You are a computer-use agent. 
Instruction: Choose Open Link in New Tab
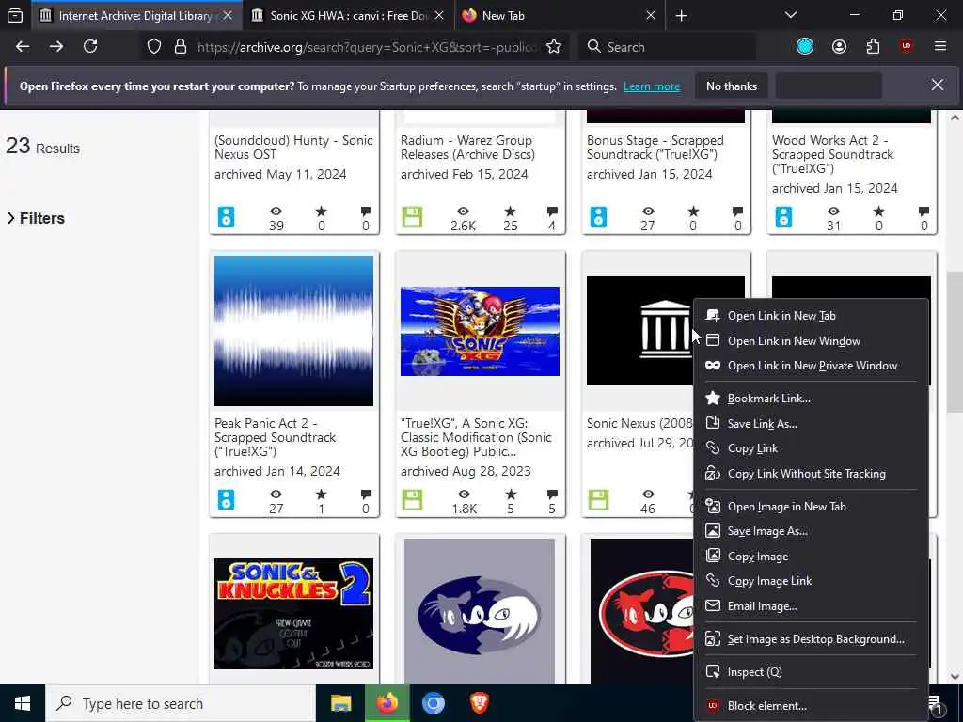tap(811, 316)
